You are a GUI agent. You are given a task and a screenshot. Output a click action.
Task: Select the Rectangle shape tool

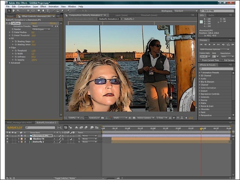(39, 10)
